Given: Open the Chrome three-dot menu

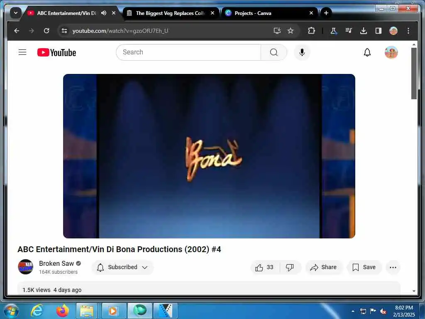Looking at the screenshot, I should point(408,31).
